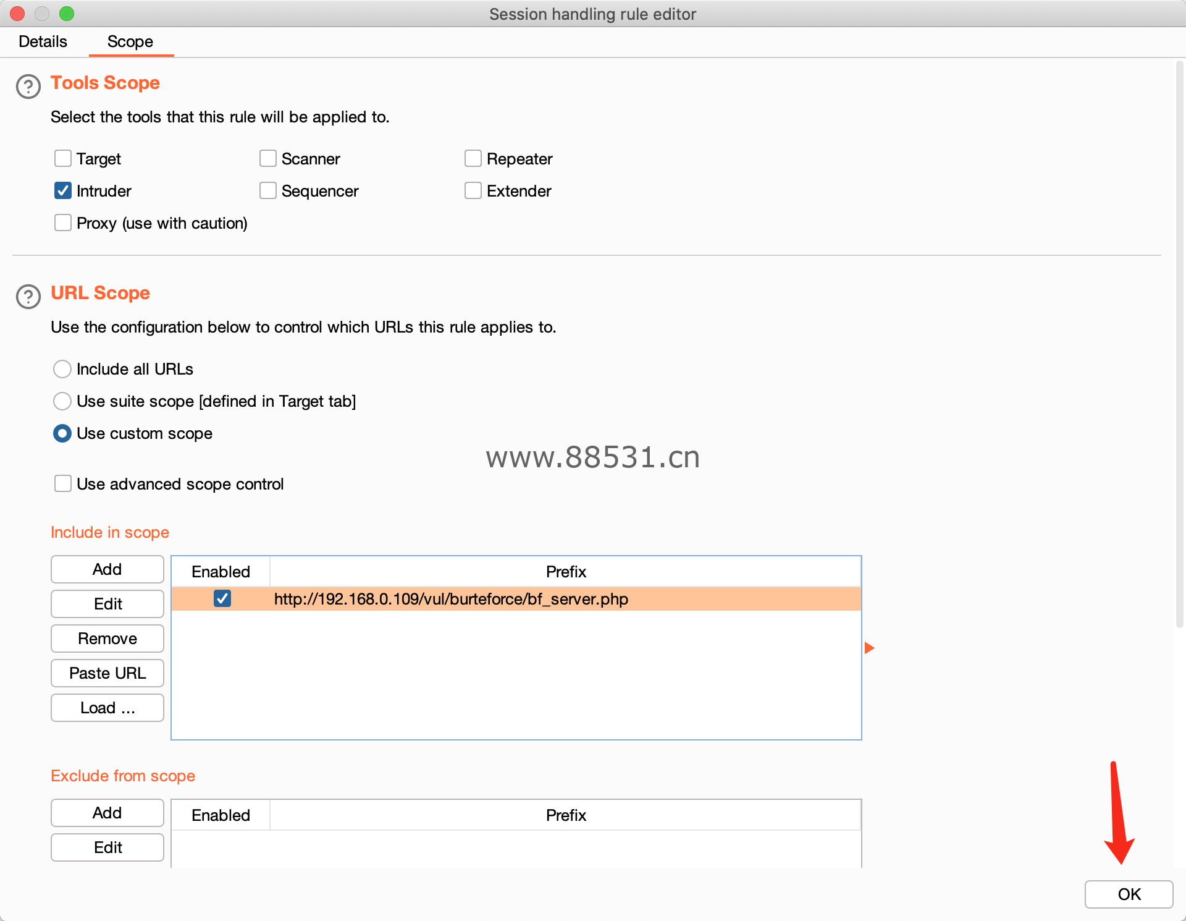Click the orange expand arrow beside the include table
The height and width of the screenshot is (921, 1186).
(869, 648)
